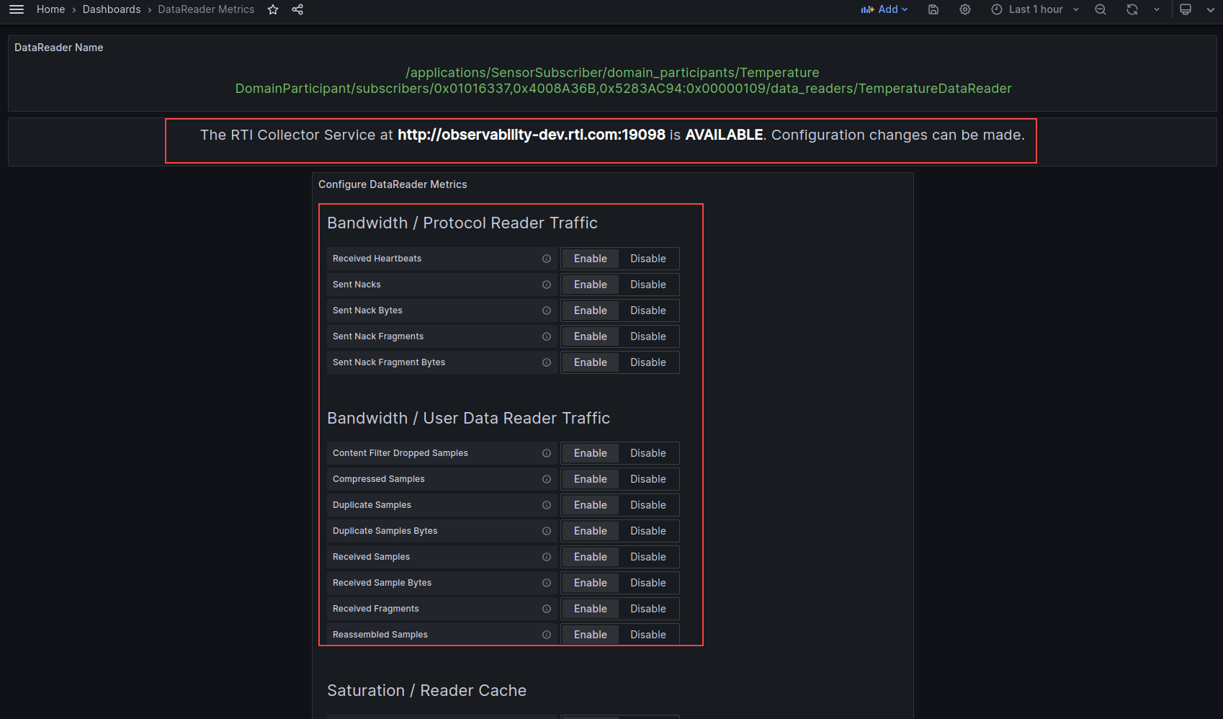Enable the Duplicate Samples metric
The image size is (1223, 719).
590,504
